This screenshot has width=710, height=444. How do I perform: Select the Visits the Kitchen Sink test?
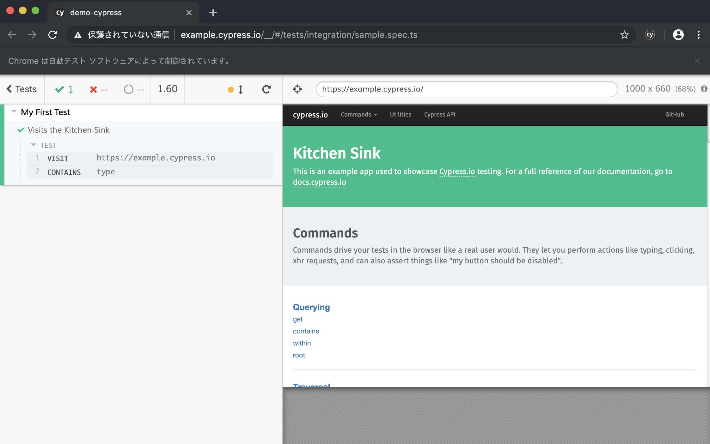pos(69,130)
